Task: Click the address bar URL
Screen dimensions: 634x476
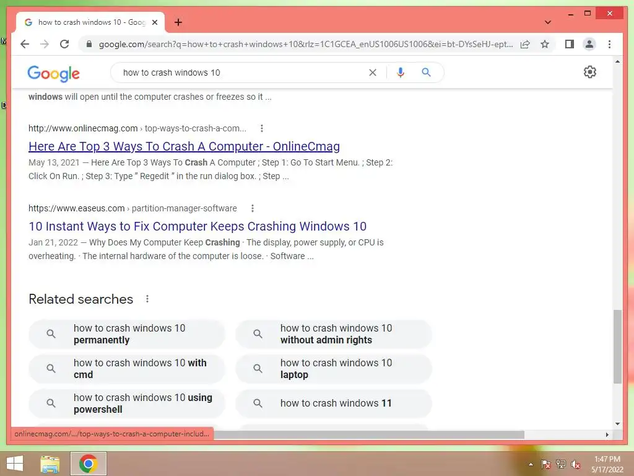Action: pos(306,44)
